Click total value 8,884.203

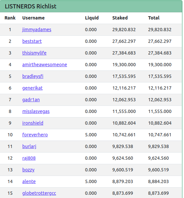158,181
